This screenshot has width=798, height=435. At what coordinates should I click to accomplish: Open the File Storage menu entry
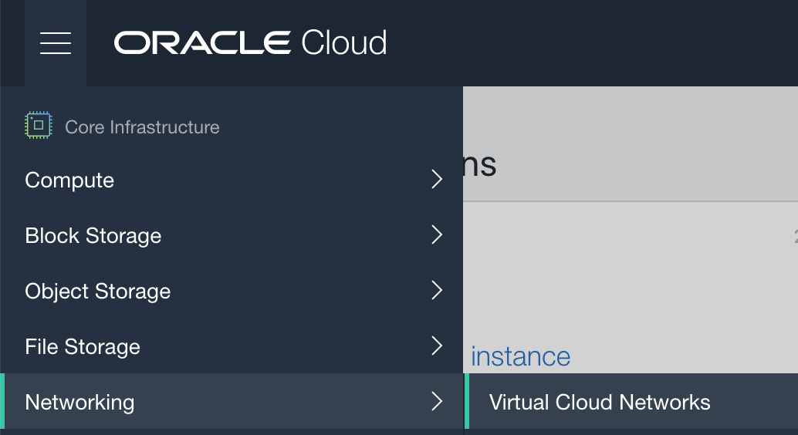coord(83,347)
